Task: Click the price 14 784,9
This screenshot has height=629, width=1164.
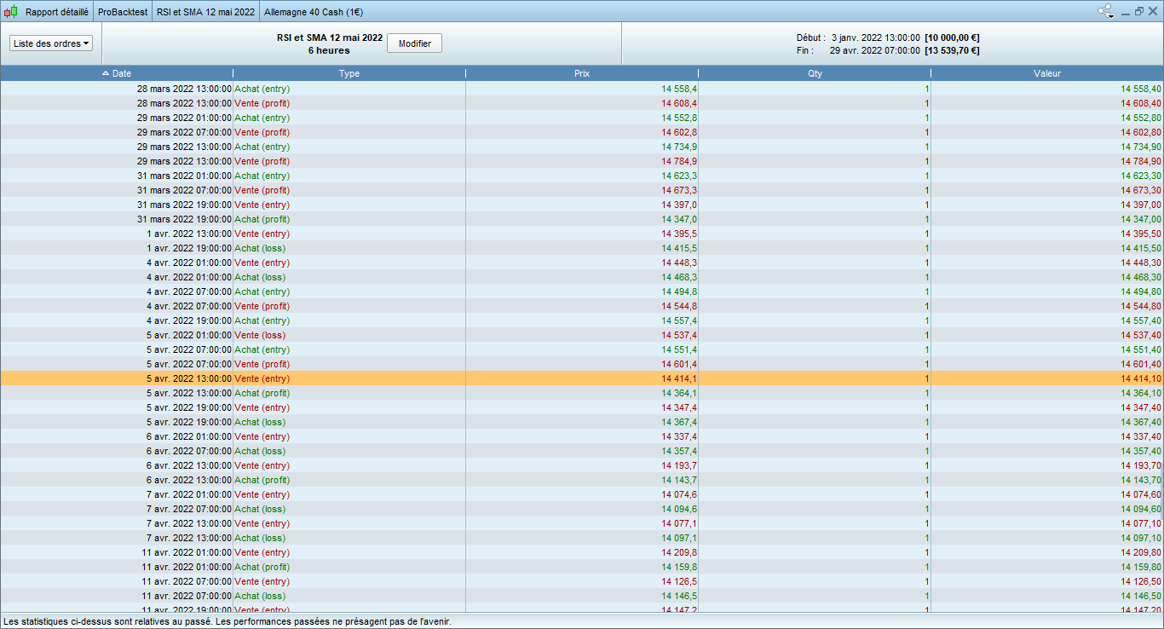Action: pyautogui.click(x=679, y=161)
